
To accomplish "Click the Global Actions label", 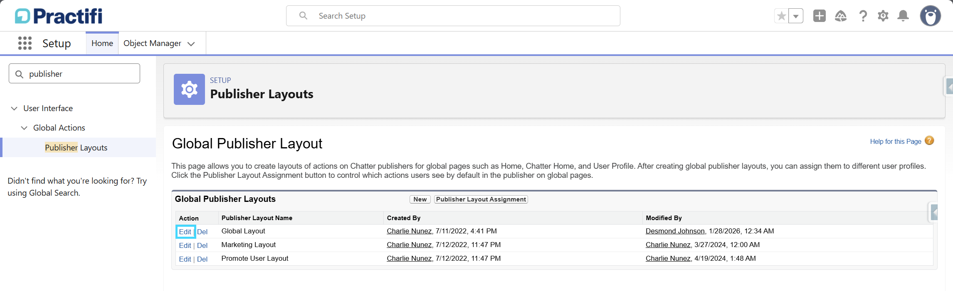I will coord(59,128).
